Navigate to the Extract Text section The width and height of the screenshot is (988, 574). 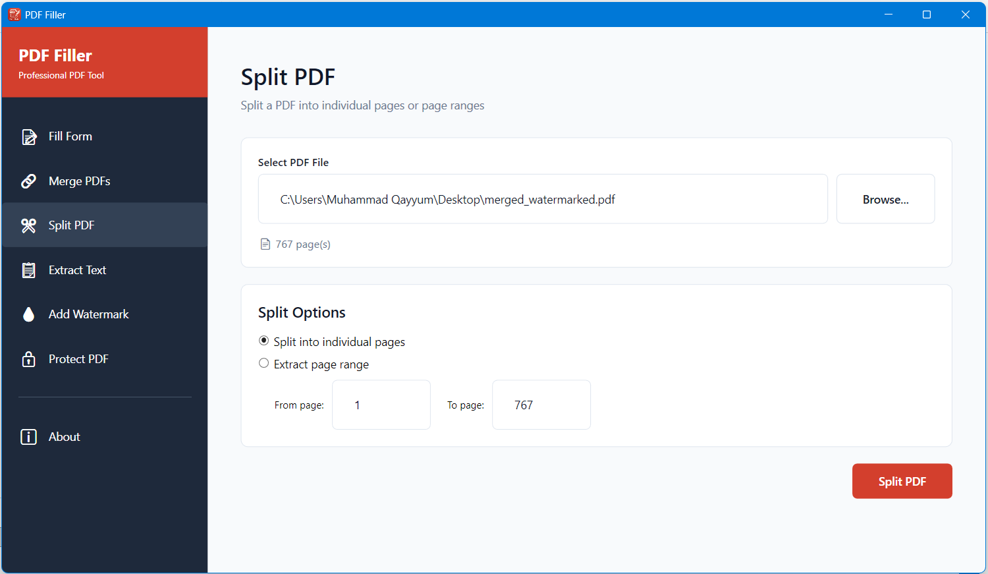[x=77, y=270]
